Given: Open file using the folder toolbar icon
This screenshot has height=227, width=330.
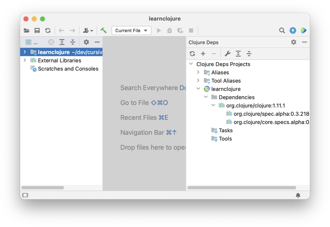Looking at the screenshot, I should point(26,31).
